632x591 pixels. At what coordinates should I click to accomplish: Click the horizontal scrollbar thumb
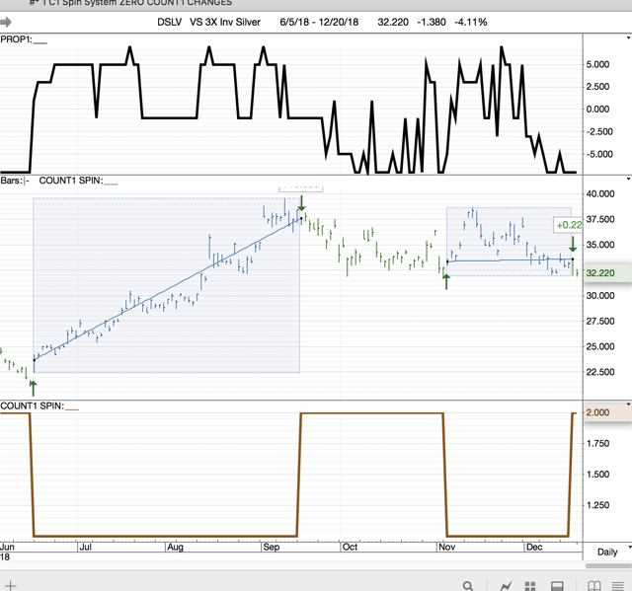tap(608, 565)
